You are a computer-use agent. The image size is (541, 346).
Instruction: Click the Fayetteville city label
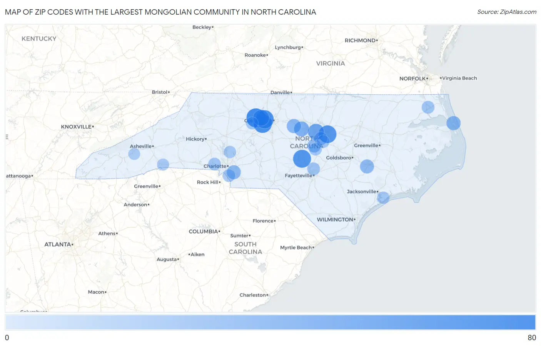pos(299,176)
